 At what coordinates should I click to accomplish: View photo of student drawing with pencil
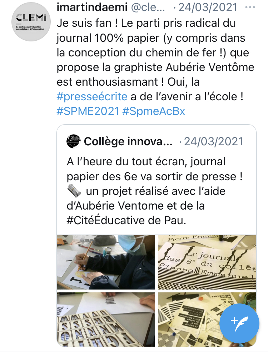(106, 262)
